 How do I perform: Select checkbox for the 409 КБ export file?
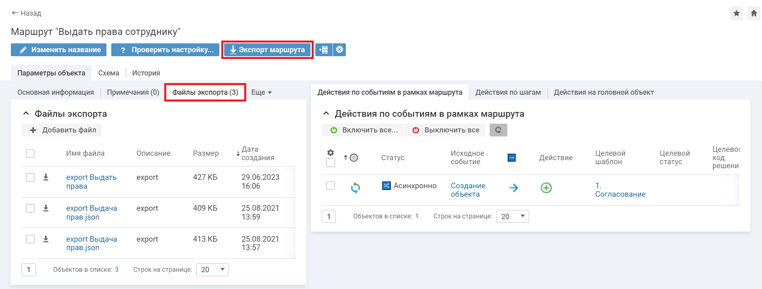pyautogui.click(x=30, y=208)
